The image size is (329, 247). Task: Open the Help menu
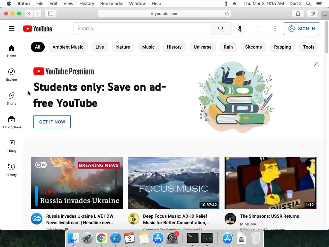tap(156, 4)
